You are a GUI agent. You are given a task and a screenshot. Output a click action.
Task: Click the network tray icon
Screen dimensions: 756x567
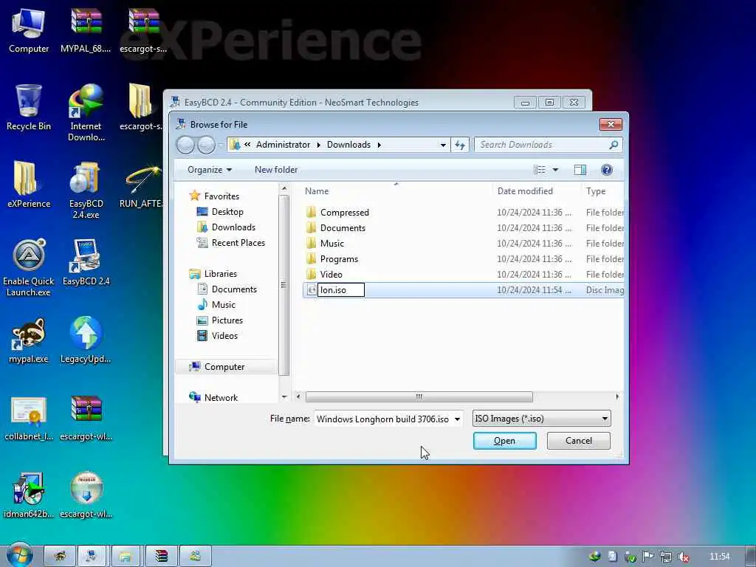(666, 557)
